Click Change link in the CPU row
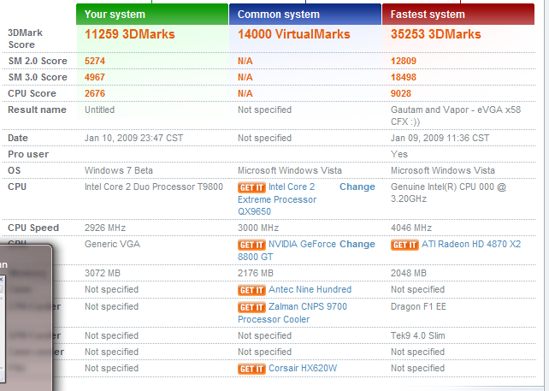This screenshot has height=391, width=549. [x=357, y=187]
